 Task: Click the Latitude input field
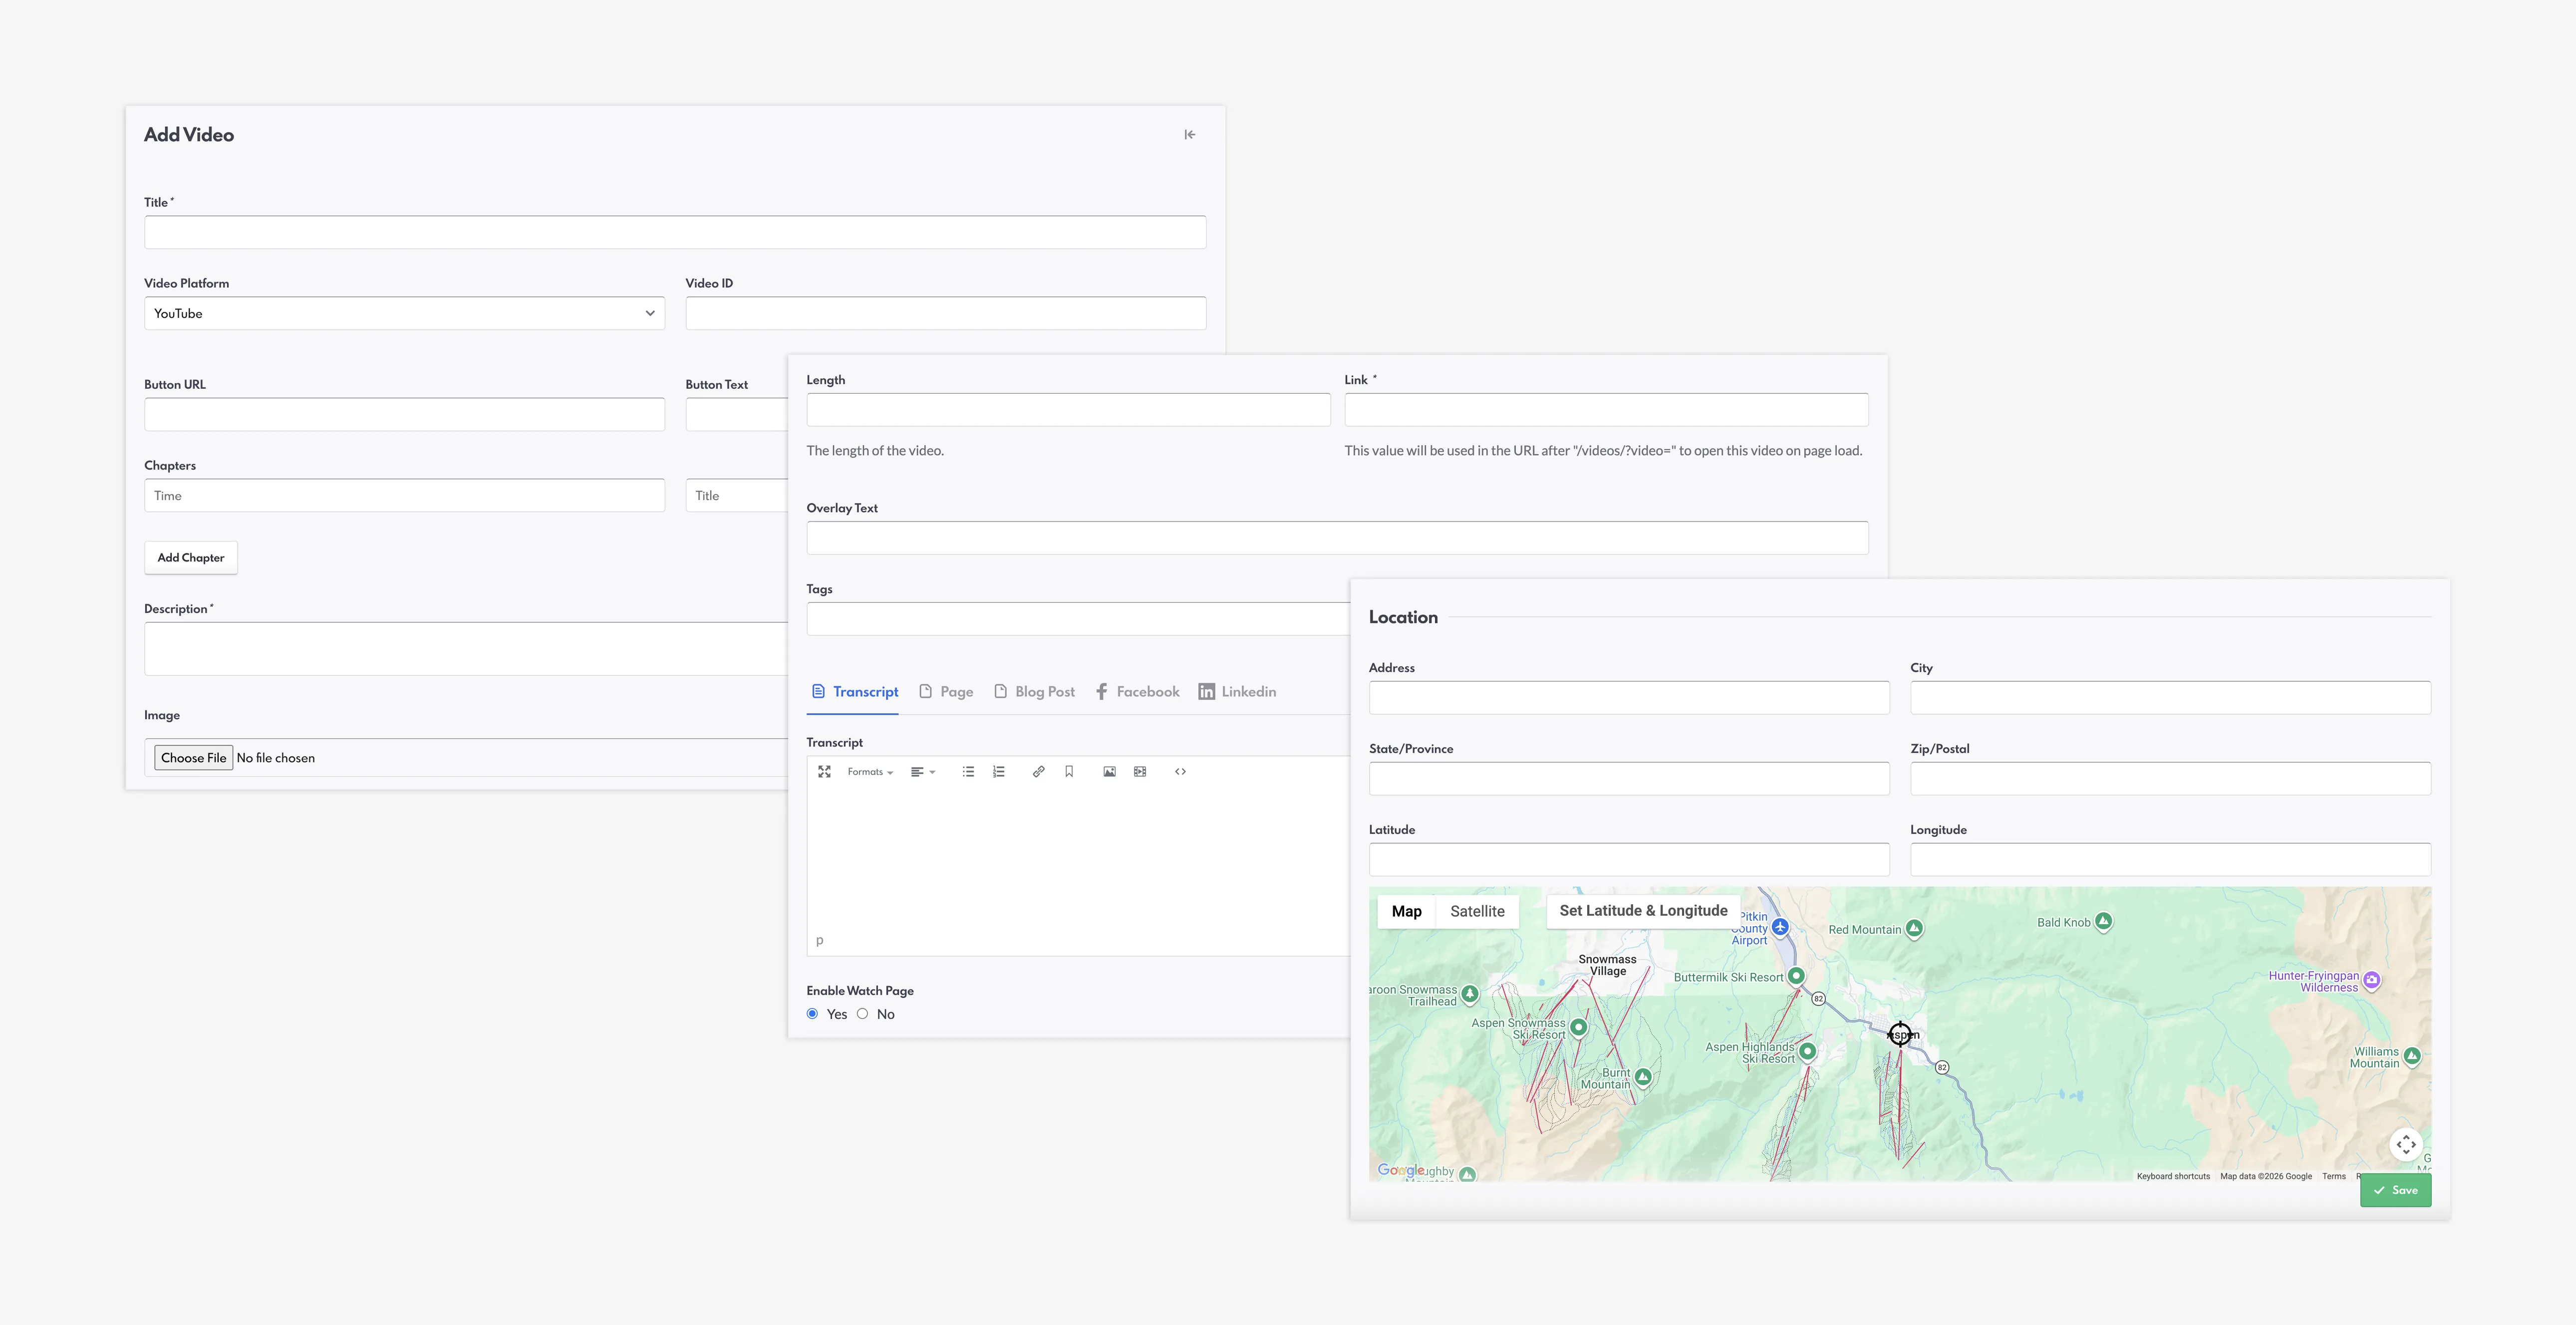tap(1629, 860)
